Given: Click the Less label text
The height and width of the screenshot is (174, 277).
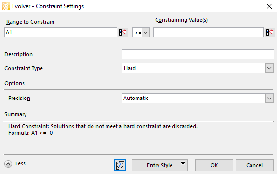Looking at the screenshot, I should (21, 163).
